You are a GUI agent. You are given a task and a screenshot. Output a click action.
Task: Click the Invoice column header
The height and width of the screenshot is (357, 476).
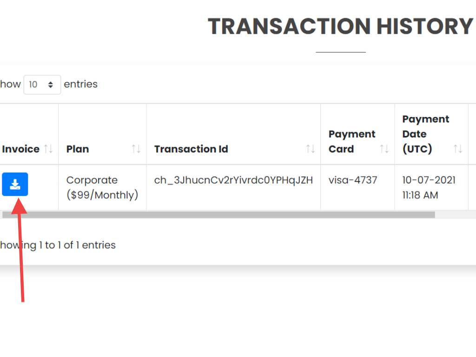click(20, 149)
